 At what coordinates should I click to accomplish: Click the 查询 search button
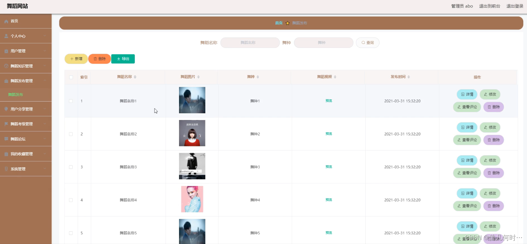367,43
